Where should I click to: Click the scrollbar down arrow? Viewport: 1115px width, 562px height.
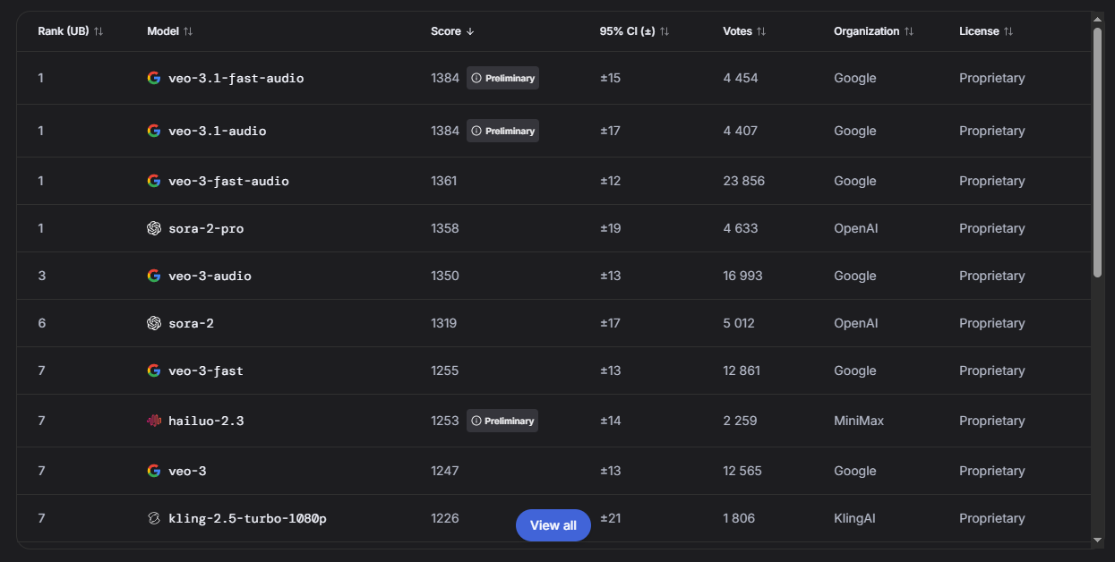[x=1098, y=540]
